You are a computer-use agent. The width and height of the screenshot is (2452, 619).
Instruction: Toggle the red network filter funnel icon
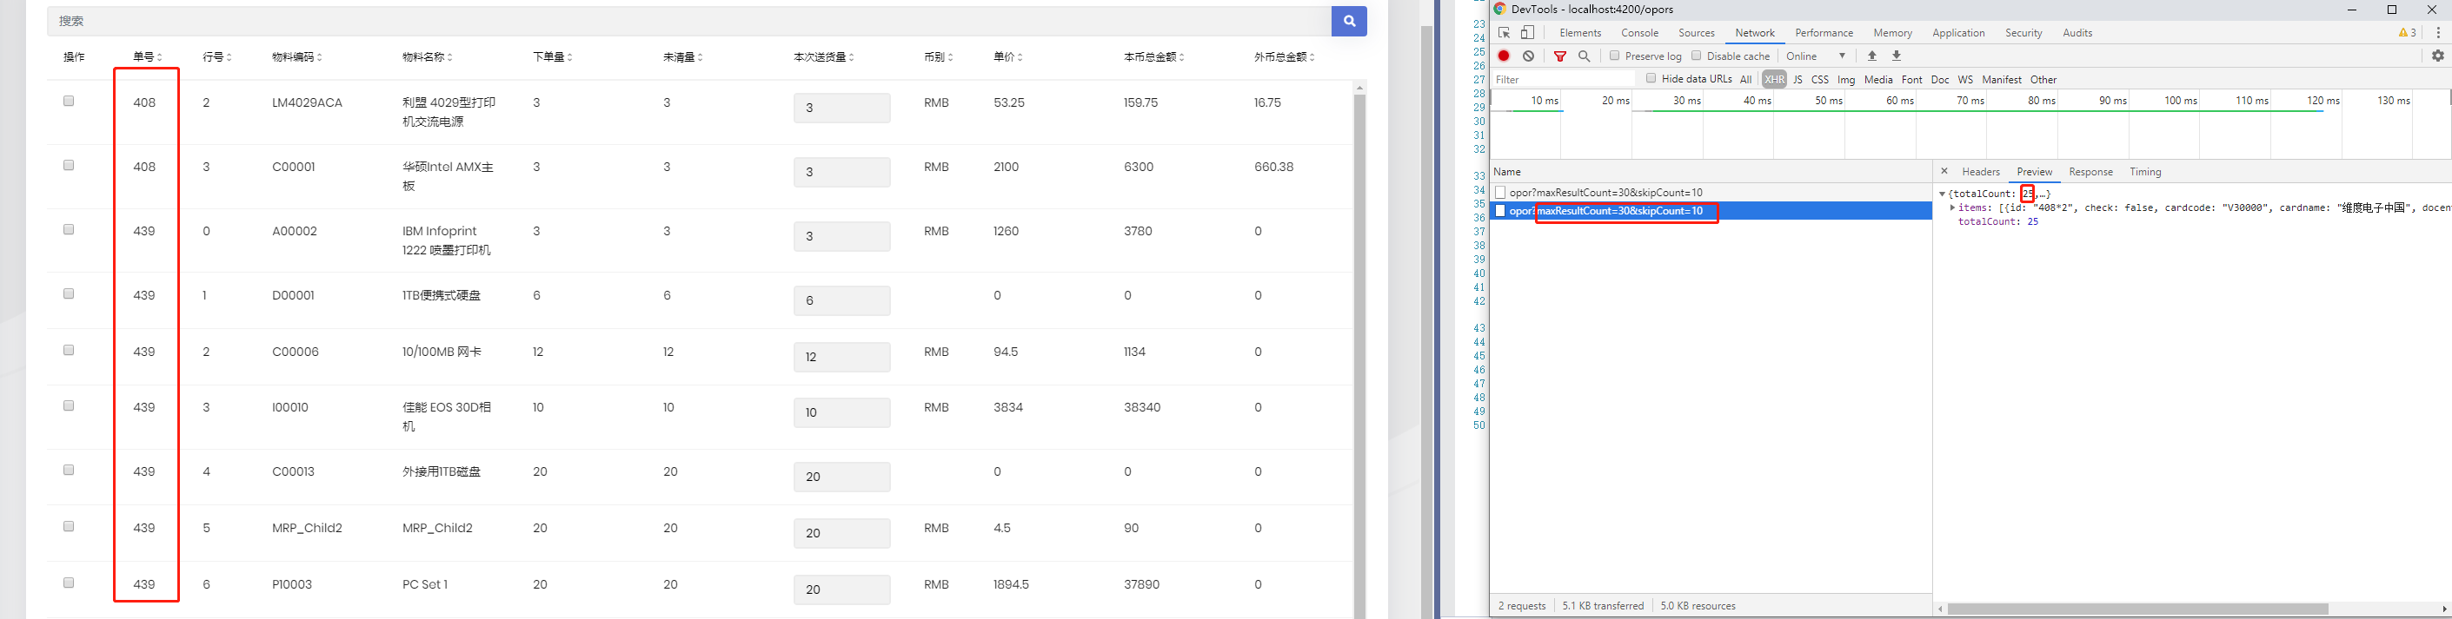click(1560, 56)
